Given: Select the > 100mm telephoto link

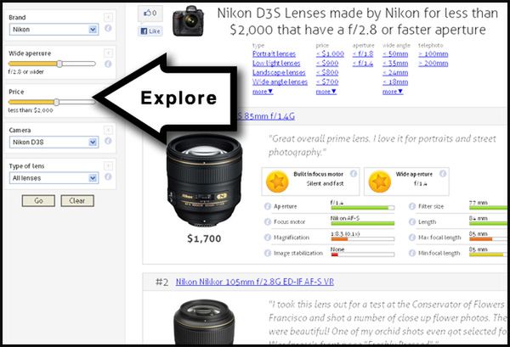Looking at the screenshot, I should point(433,54).
